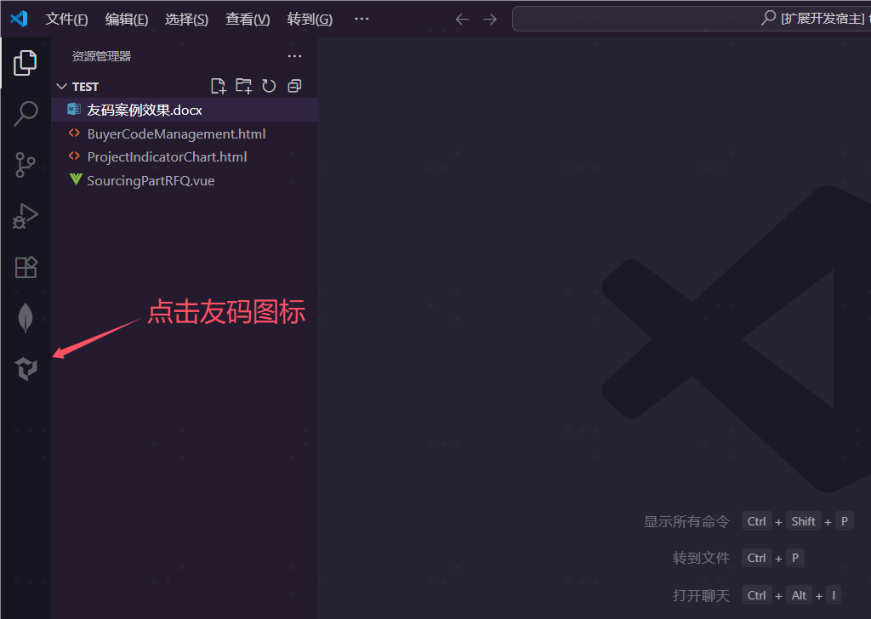Click the navigate back arrow
This screenshot has width=871, height=619.
tap(462, 19)
